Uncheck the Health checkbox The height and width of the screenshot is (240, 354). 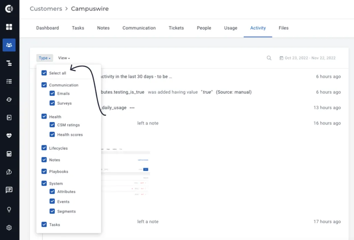(x=44, y=116)
